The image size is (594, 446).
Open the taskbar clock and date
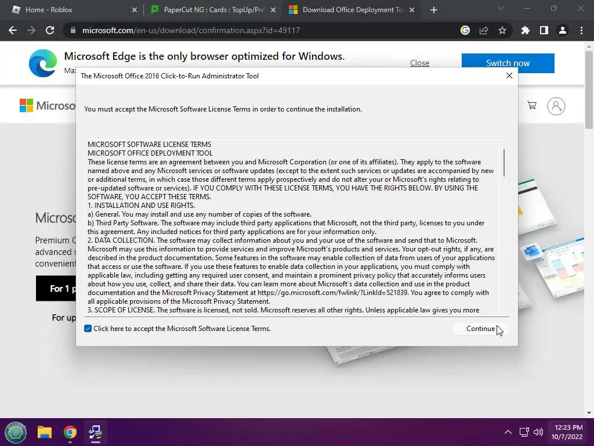[567, 432]
